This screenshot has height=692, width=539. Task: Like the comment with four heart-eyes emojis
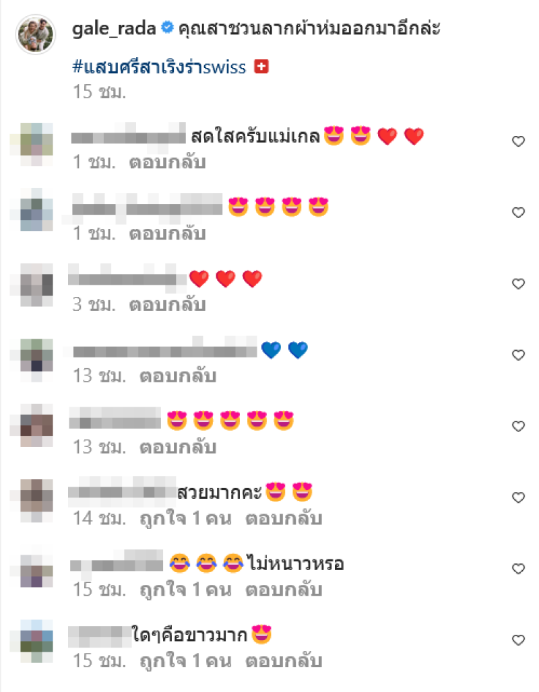(518, 213)
